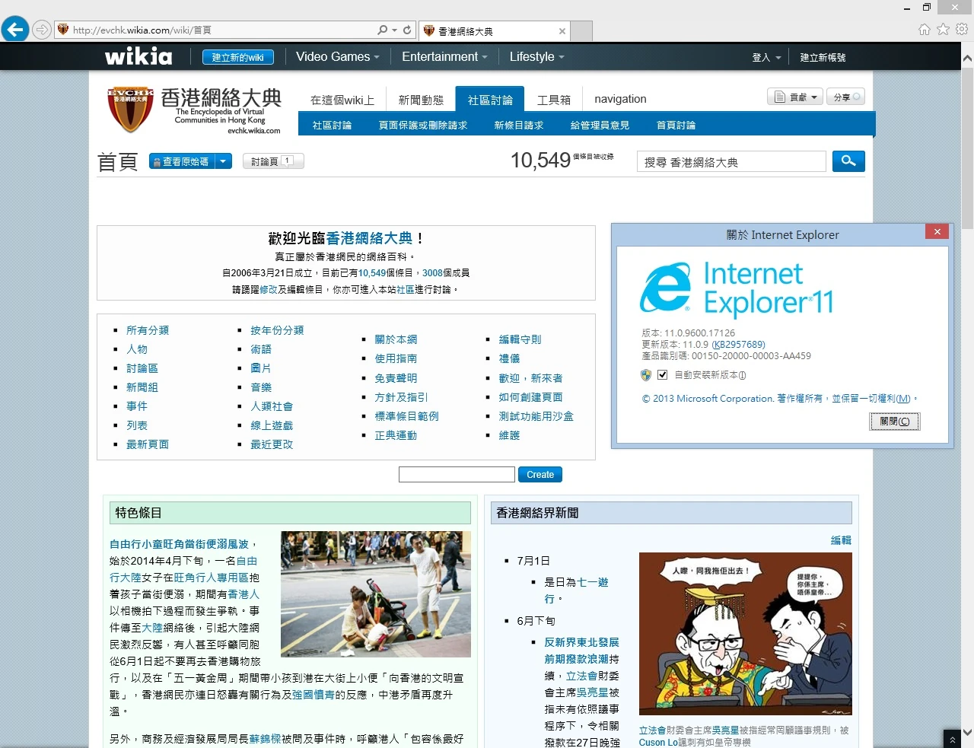Viewport: 974px width, 748px height.
Task: Open IE Tools gear icon
Action: pyautogui.click(x=962, y=30)
